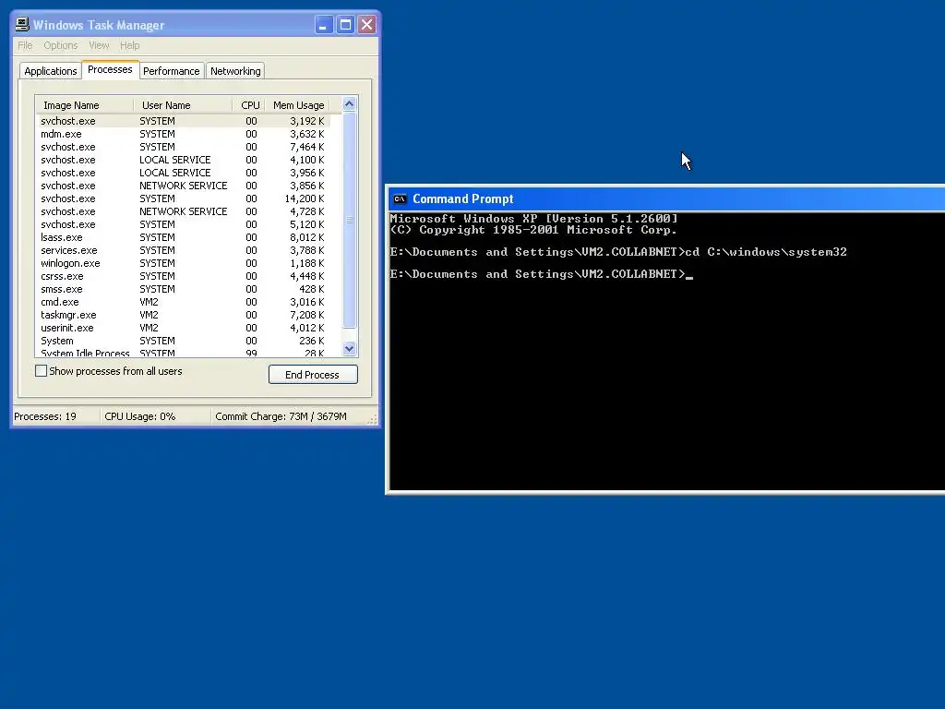945x709 pixels.
Task: Sort by the User Name column header
Action: pyautogui.click(x=183, y=105)
